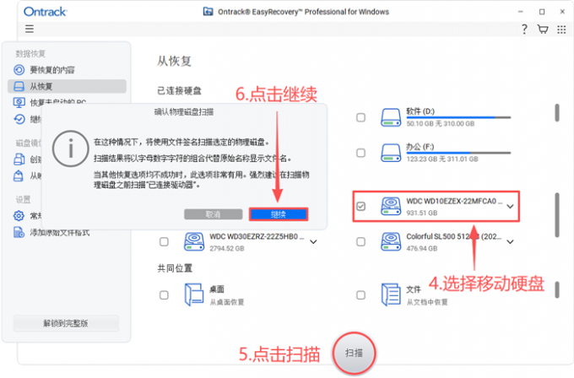
Task: Click '已连接硬盘' section heading
Action: (x=179, y=91)
